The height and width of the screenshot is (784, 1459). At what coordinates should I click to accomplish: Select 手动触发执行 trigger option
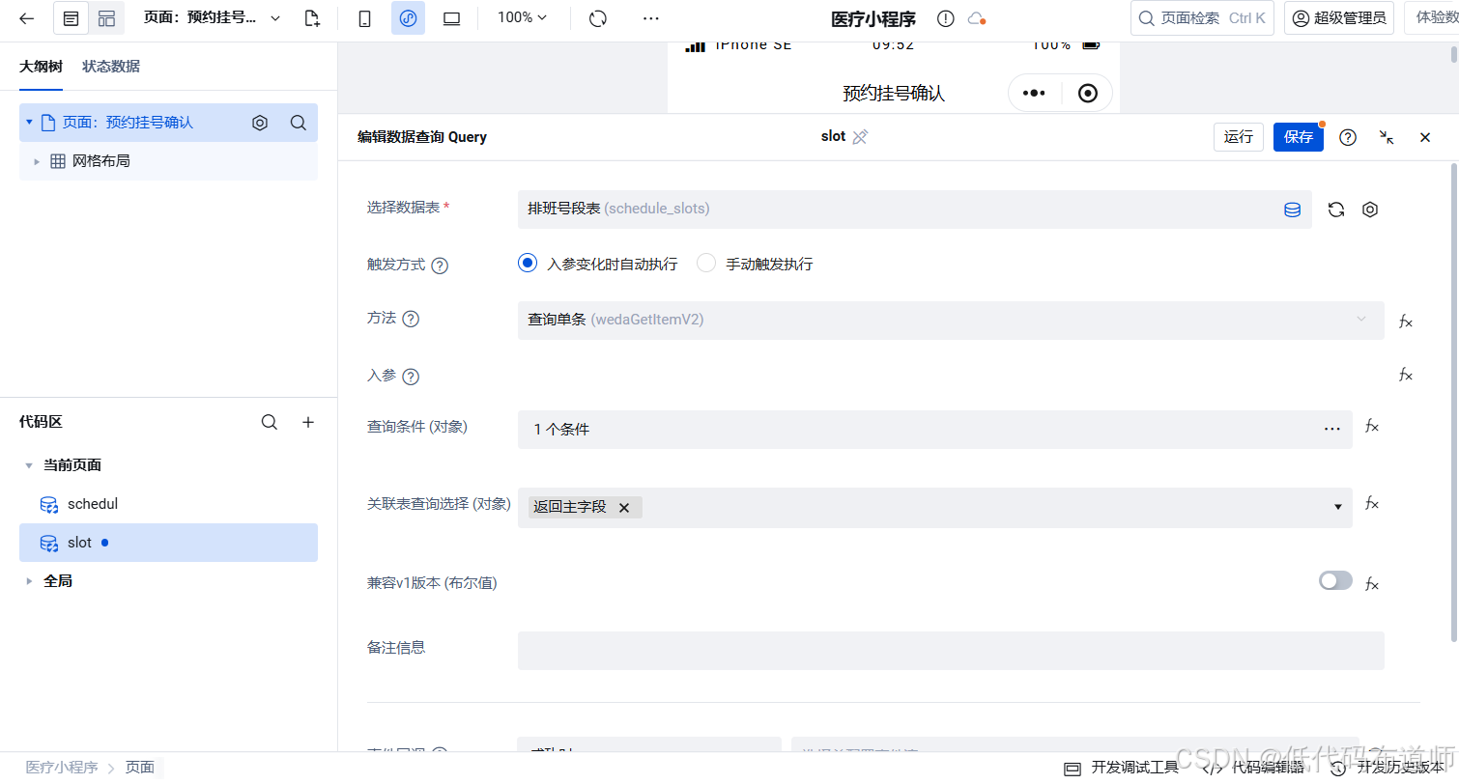click(x=705, y=262)
